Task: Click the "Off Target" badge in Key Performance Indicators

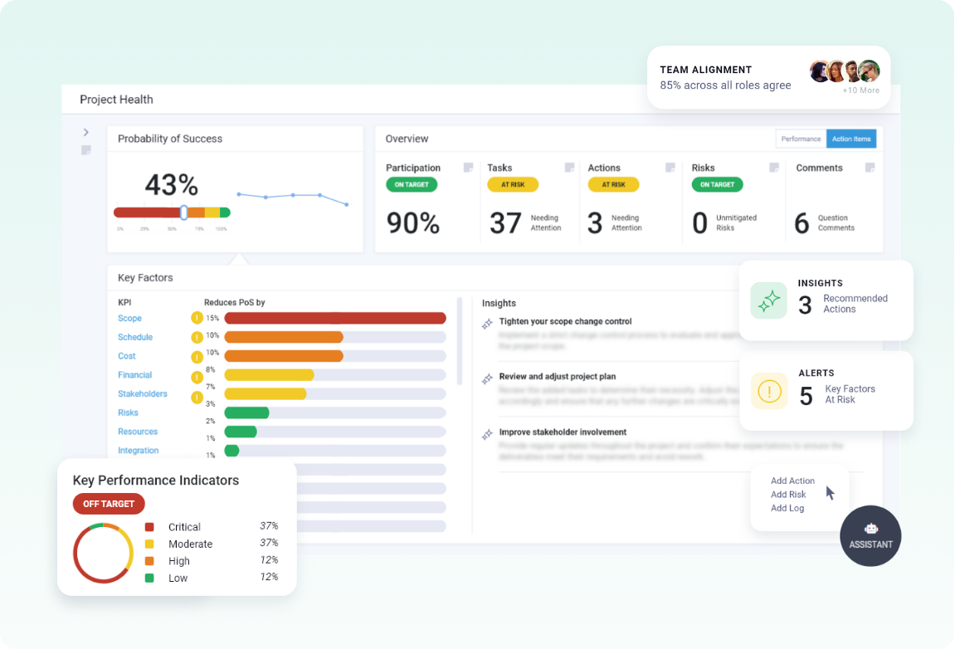Action: click(109, 504)
